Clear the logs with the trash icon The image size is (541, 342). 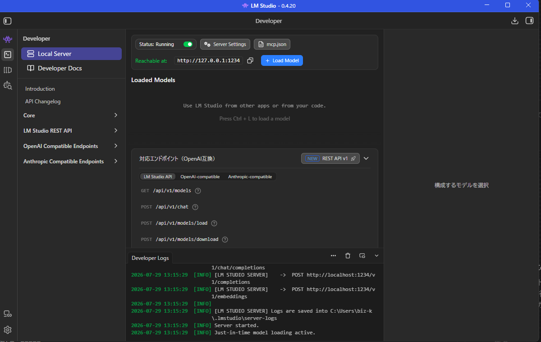(x=348, y=255)
